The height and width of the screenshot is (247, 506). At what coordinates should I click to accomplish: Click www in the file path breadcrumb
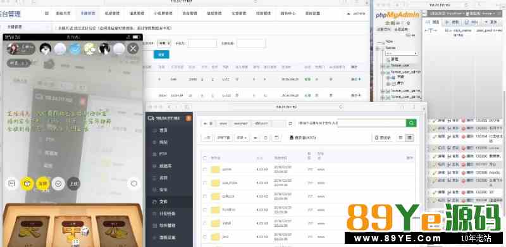[x=223, y=123]
